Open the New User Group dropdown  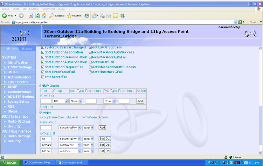[60, 101]
